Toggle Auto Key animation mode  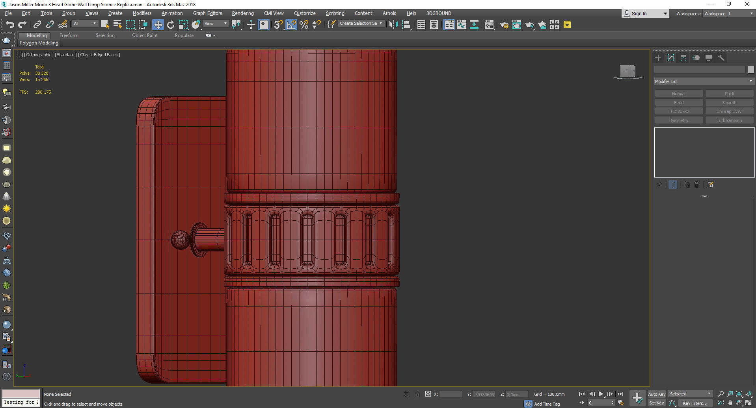[657, 394]
